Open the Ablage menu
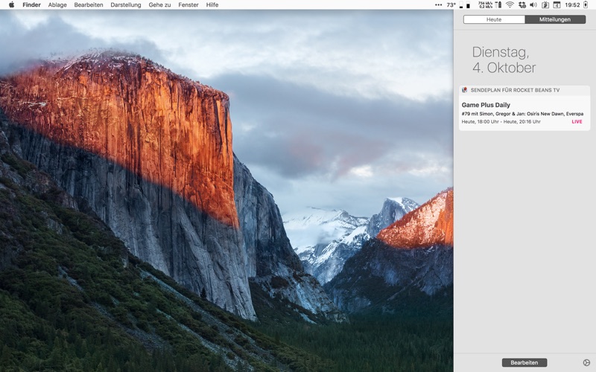 pos(57,4)
